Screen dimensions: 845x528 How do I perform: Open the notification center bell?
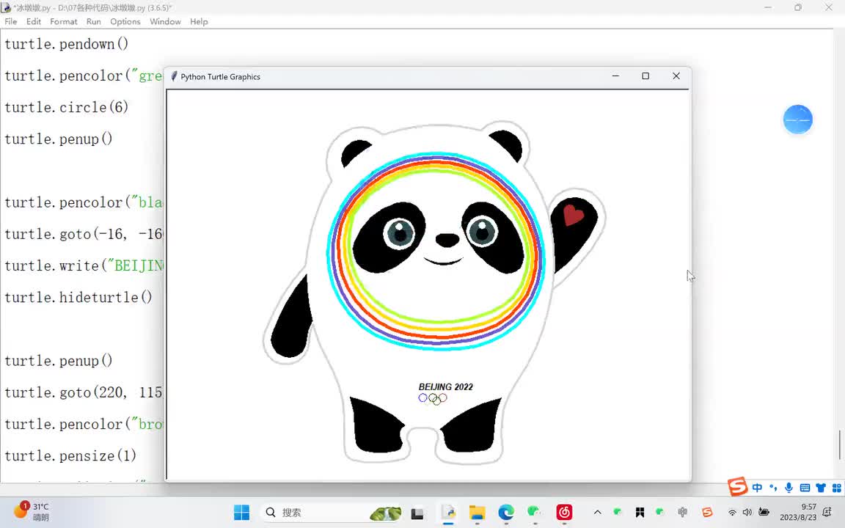[x=827, y=513]
